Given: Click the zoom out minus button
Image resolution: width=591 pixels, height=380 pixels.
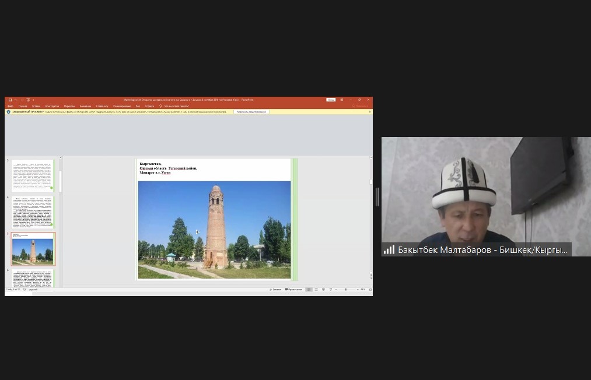Looking at the screenshot, I should (x=337, y=290).
